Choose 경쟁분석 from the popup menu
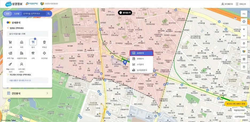Viewport: 250px width, 122px height. tap(141, 59)
